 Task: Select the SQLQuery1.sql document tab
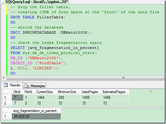(36, 2)
